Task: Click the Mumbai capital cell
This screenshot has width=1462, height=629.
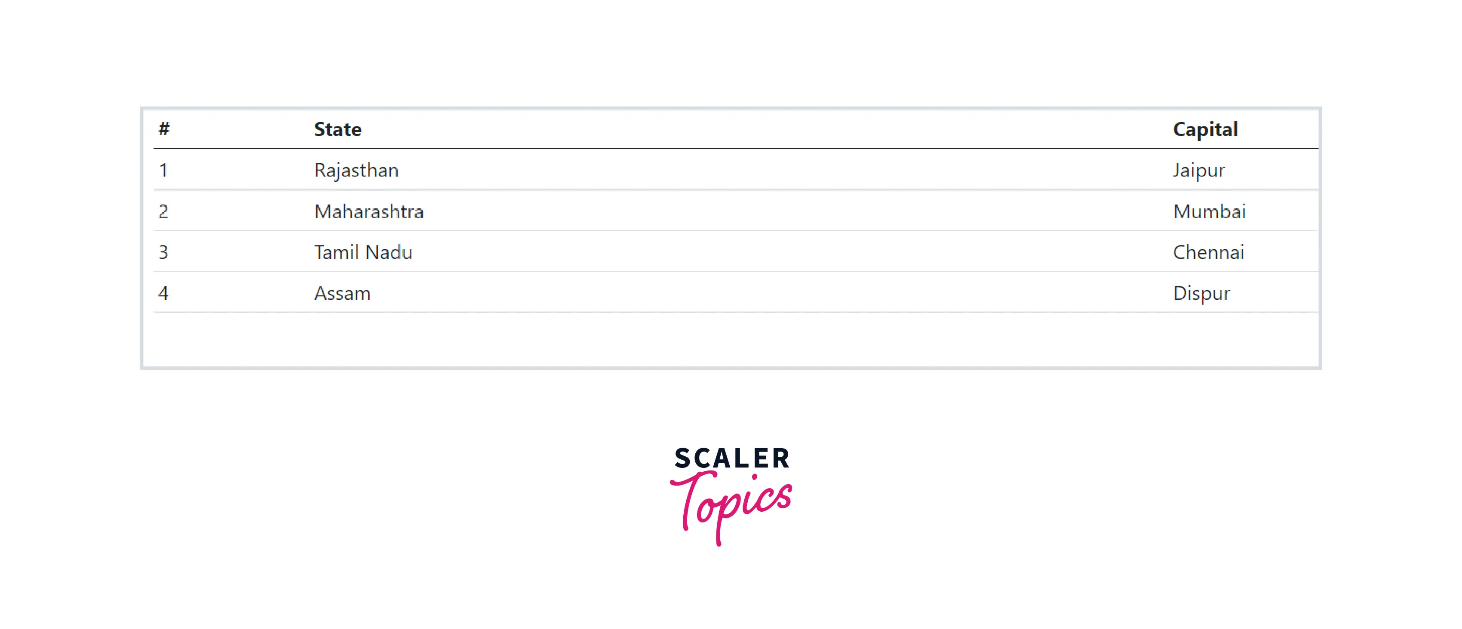Action: [x=1209, y=211]
